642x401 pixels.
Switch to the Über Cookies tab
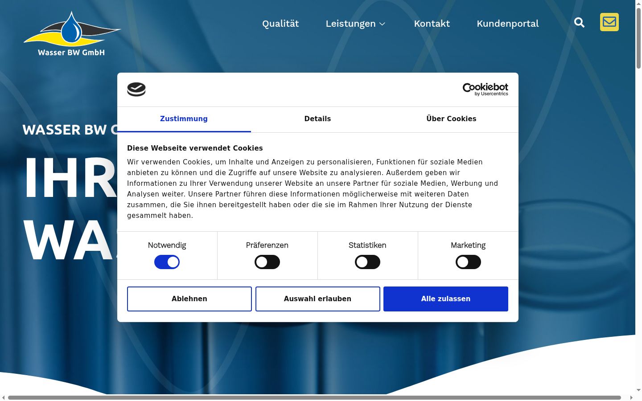click(x=451, y=119)
